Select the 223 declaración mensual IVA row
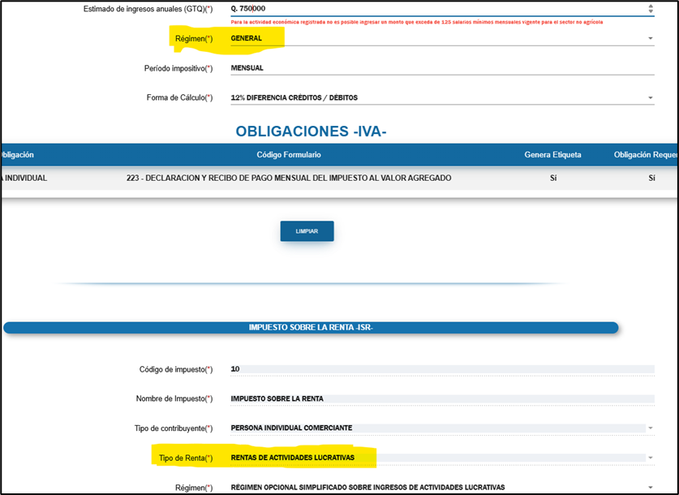Viewport: 679px width, 495px height. coord(289,179)
